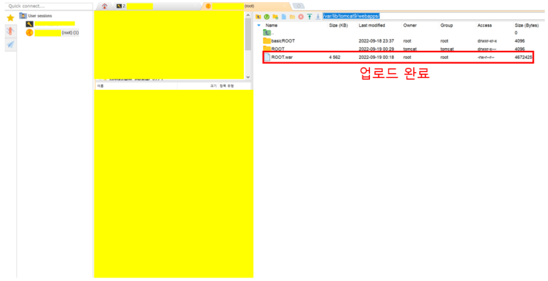Screen dimensions: 548x281
Task: Click the 항목 유형 column header
Action: (x=226, y=86)
